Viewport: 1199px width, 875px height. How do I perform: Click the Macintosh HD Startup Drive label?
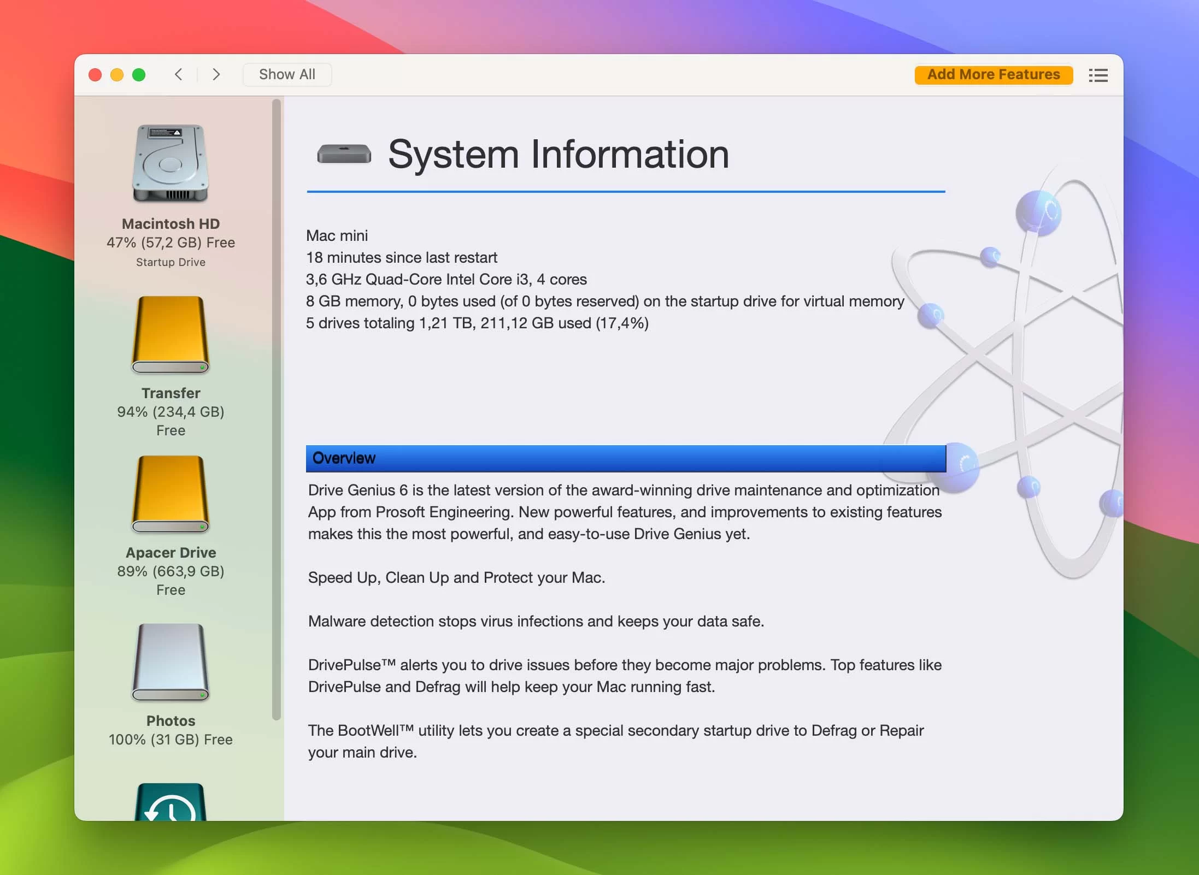[171, 261]
